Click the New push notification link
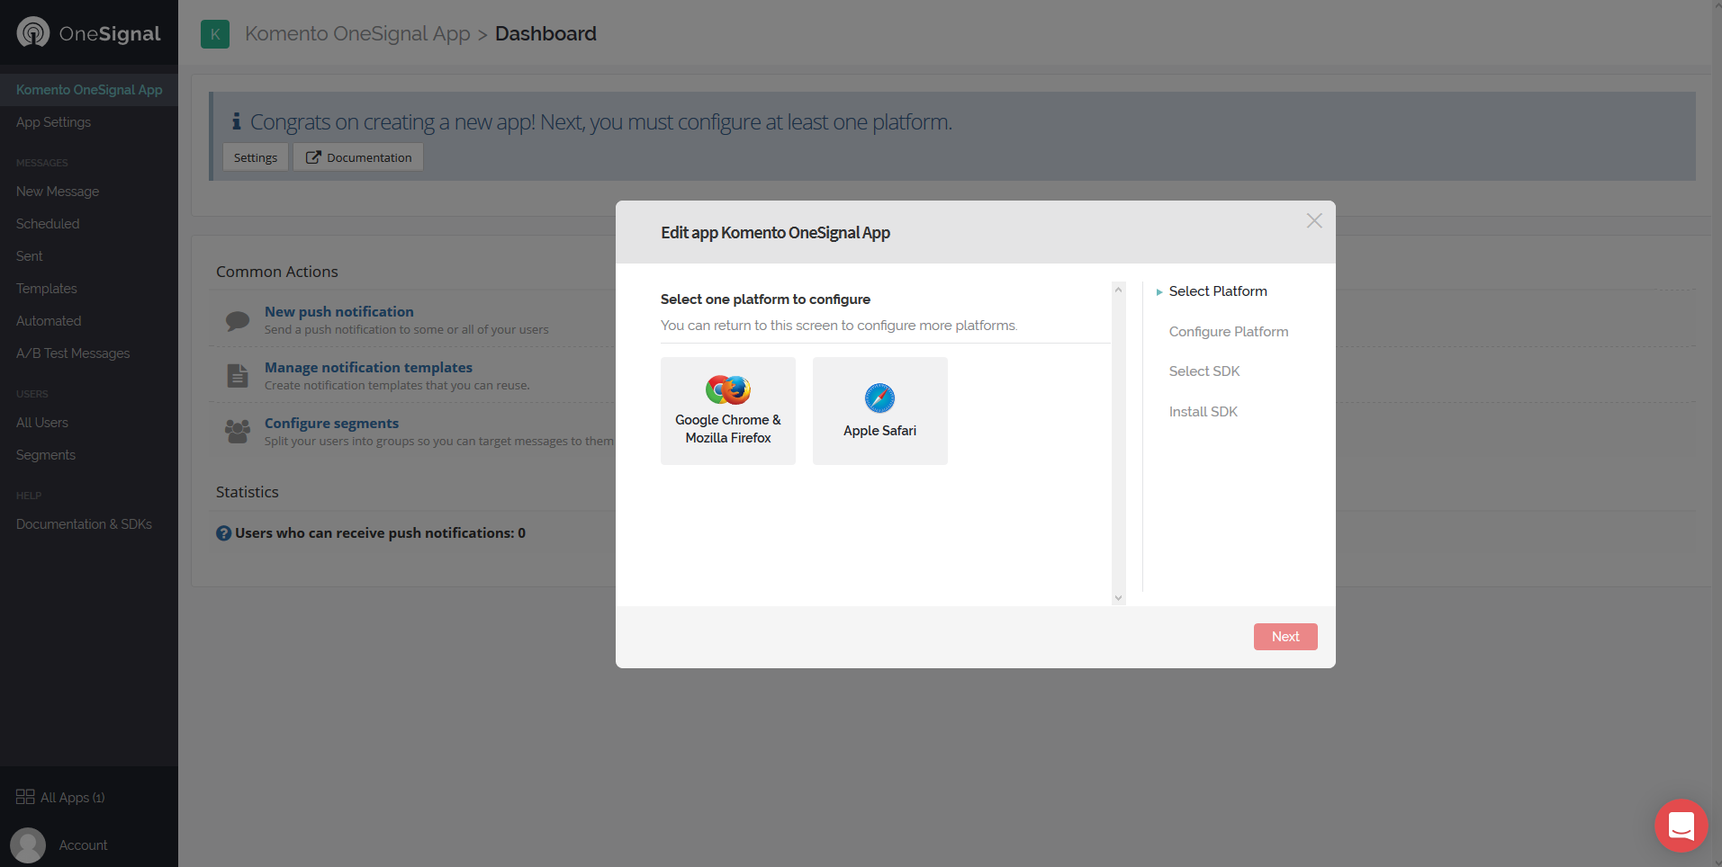1722x867 pixels. pos(339,312)
